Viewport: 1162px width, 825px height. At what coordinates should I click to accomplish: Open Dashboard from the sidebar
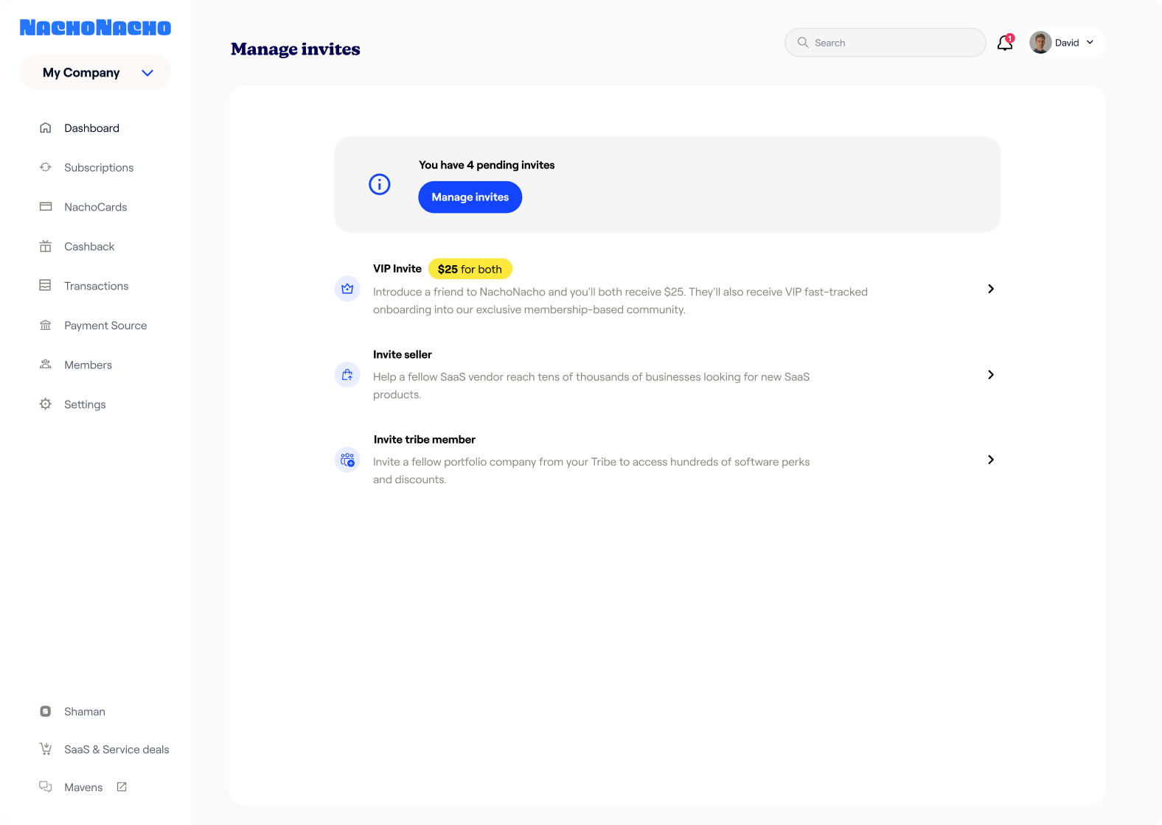tap(91, 128)
